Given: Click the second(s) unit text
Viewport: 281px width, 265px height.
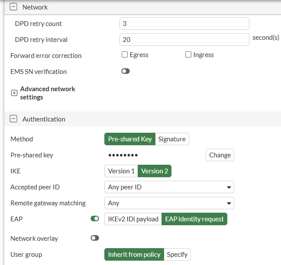Looking at the screenshot, I should pos(266,38).
